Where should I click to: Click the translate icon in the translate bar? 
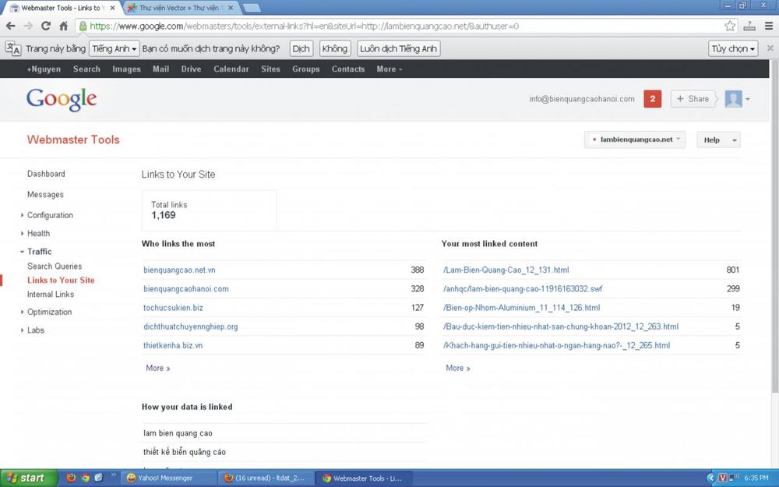point(13,48)
